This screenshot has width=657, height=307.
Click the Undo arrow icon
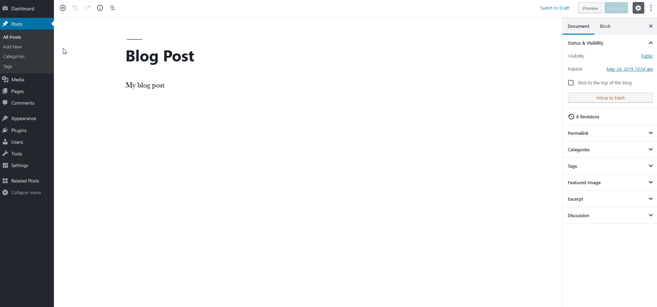[x=75, y=8]
